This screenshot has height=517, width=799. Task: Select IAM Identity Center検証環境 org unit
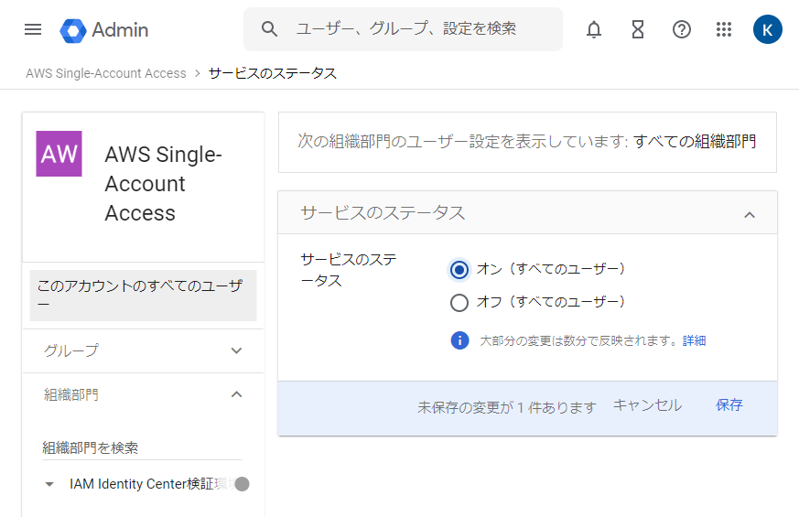pyautogui.click(x=152, y=484)
